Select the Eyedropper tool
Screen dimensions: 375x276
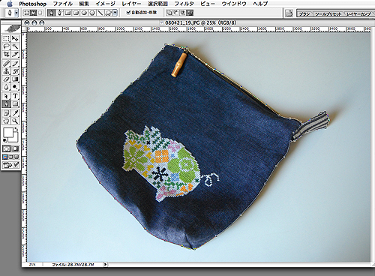[x=15, y=113]
